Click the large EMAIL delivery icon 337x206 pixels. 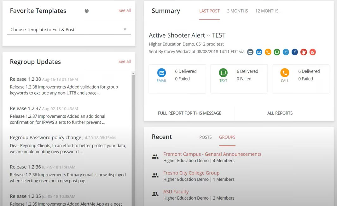coord(161,73)
